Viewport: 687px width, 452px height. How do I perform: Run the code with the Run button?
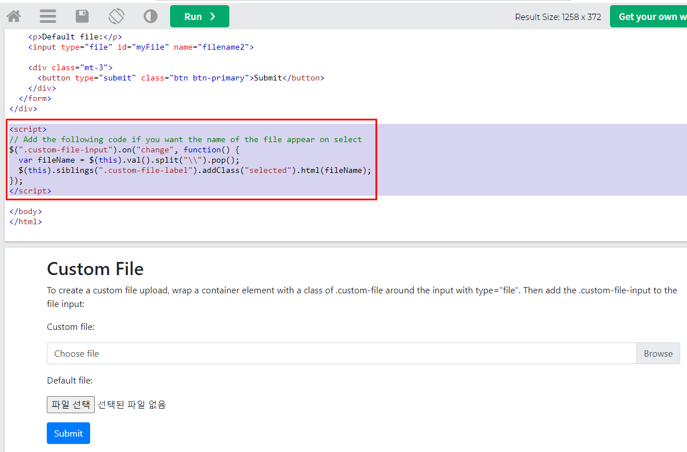200,17
